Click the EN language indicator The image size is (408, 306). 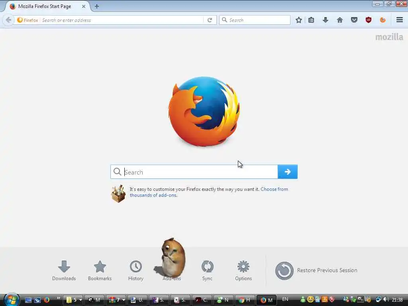tap(285, 299)
